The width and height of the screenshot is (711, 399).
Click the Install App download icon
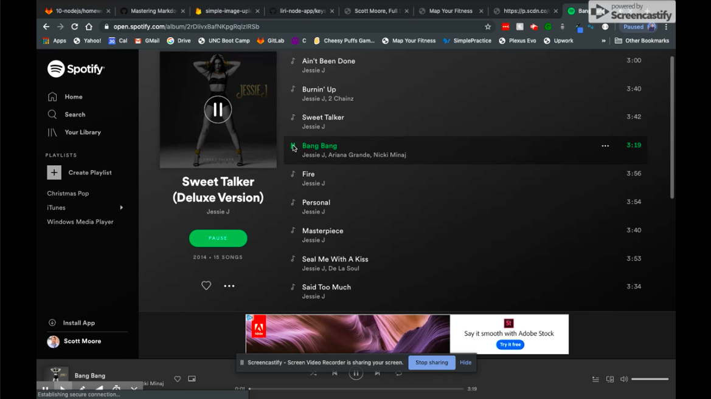[52, 323]
